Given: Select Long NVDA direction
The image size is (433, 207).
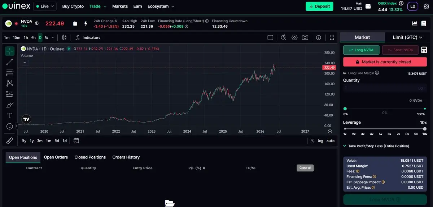Looking at the screenshot, I should coord(361,50).
